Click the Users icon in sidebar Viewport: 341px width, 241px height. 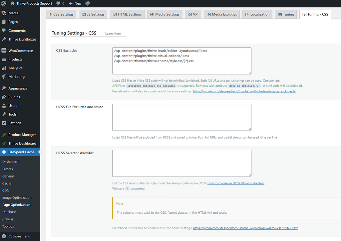(x=4, y=106)
